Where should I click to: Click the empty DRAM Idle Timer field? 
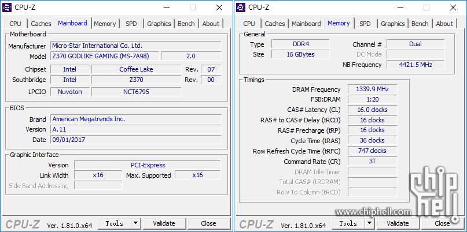(372, 172)
